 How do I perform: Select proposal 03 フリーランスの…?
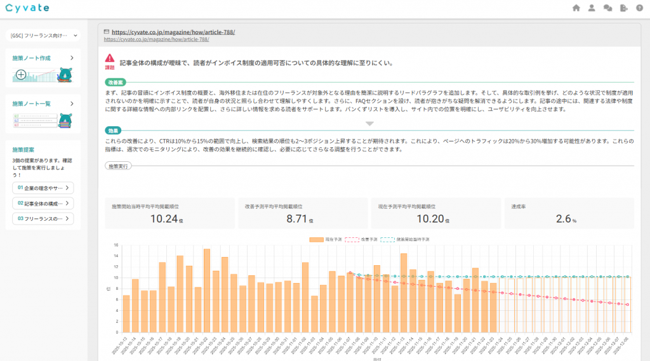(x=43, y=219)
